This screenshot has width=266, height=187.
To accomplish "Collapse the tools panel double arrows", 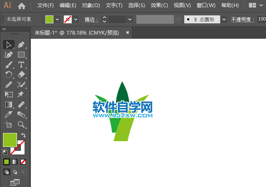I will click(x=4, y=29).
